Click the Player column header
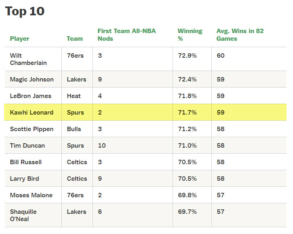Image resolution: width=293 pixels, height=234 pixels. point(19,39)
